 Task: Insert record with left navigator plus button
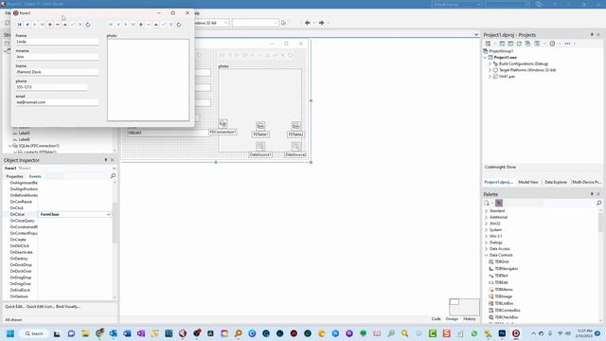pos(50,25)
